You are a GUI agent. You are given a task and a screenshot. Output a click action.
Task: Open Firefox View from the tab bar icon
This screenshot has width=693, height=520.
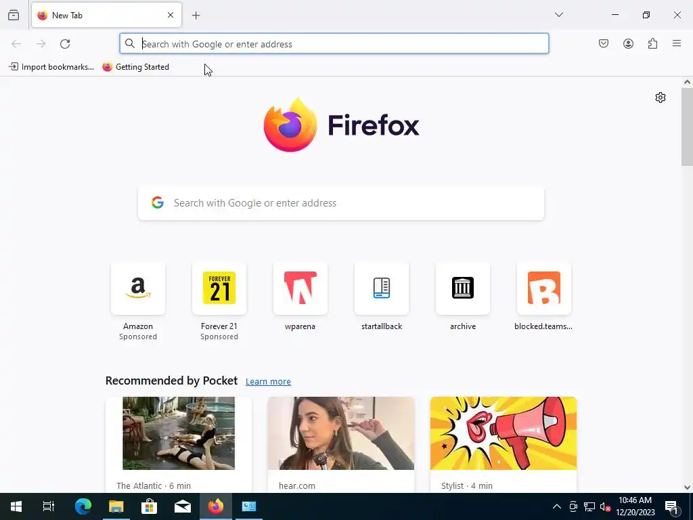tap(14, 15)
